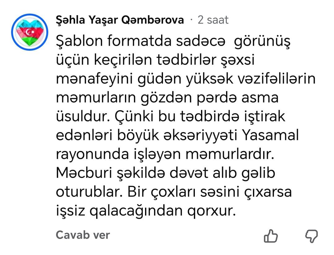Click the word "görünüş" in the first line
Screen dimensions: 334x255
262,41
